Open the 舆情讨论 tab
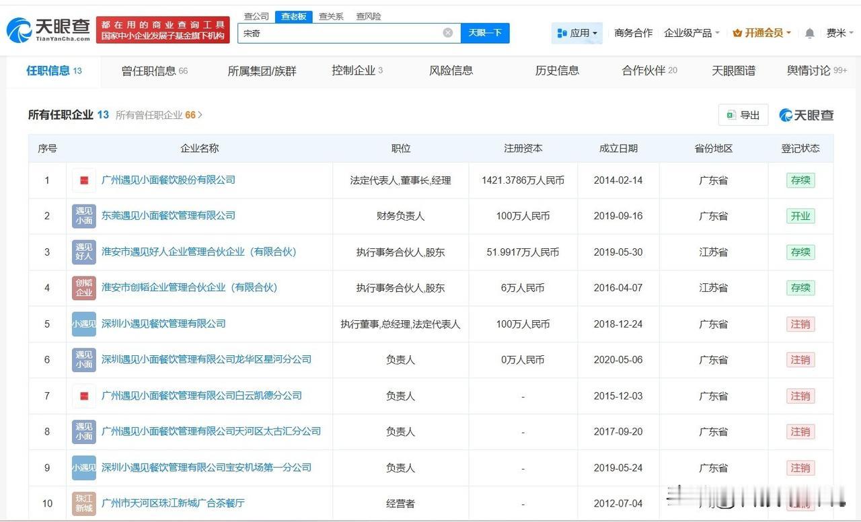This screenshot has height=522, width=861. click(x=817, y=71)
